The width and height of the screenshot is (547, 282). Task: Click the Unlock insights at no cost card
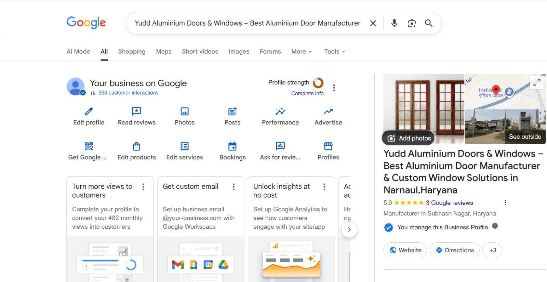tap(291, 229)
